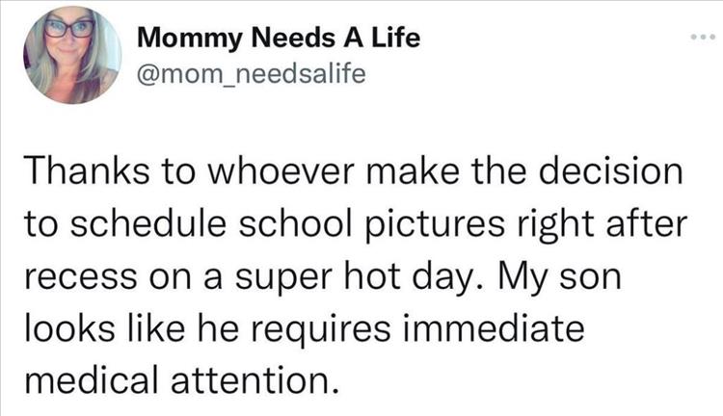Screen dimensions: 723x416
Task: Open the Mommy Needs A Life display name
Action: pos(280,39)
